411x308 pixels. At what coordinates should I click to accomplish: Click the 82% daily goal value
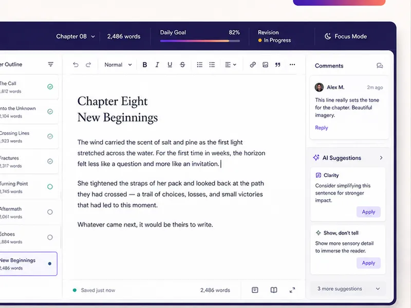[234, 32]
